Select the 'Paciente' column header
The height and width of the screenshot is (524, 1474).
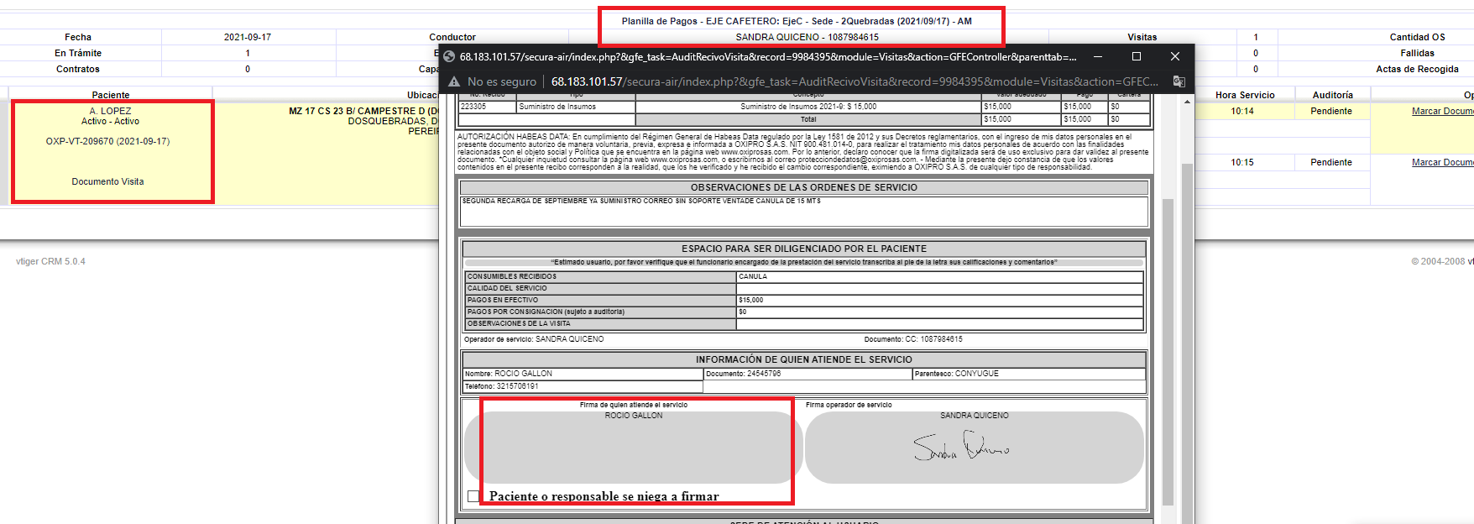[111, 95]
